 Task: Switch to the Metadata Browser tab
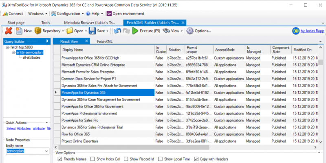point(90,23)
